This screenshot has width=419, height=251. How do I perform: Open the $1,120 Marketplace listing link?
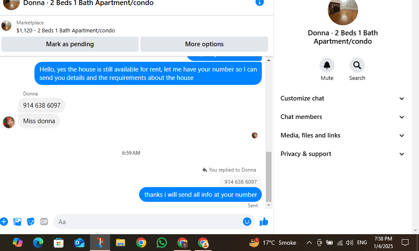click(x=66, y=30)
